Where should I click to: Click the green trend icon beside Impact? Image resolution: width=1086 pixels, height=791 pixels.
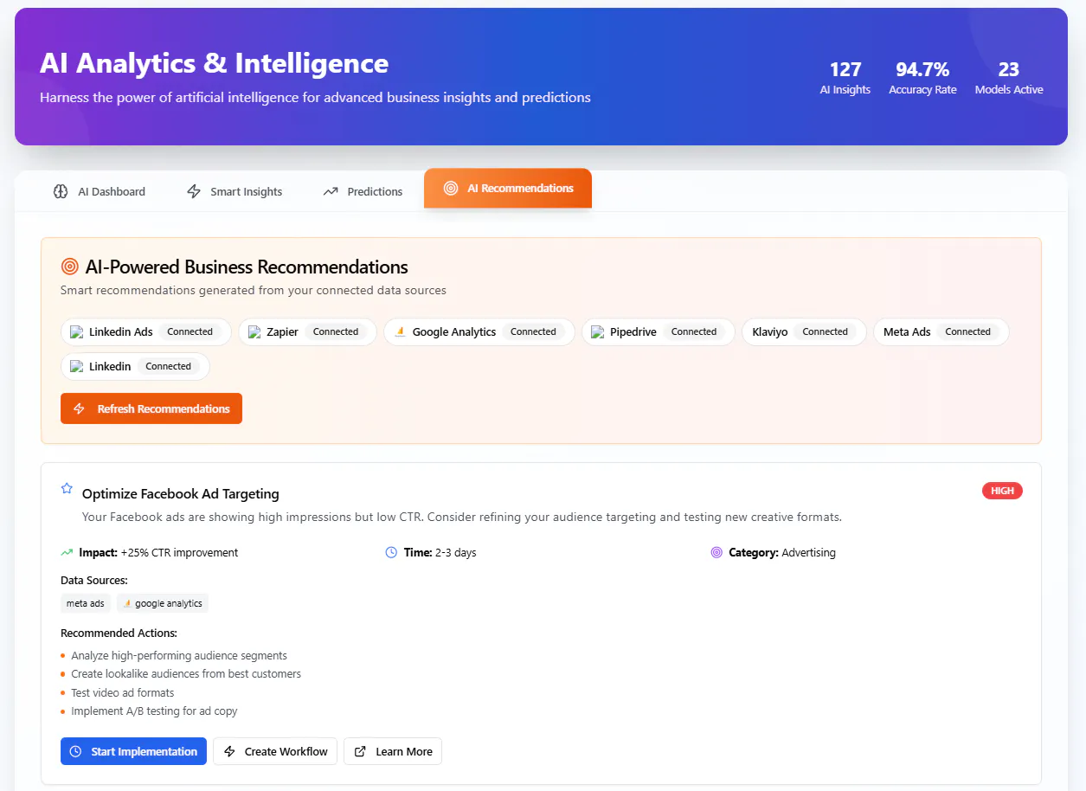(67, 552)
